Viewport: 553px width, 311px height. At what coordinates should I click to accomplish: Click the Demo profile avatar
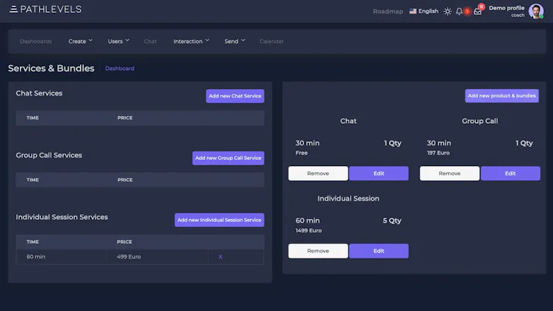pos(536,11)
